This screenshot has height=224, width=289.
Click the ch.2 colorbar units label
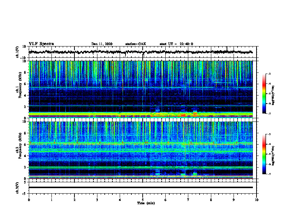pyautogui.click(x=273, y=156)
